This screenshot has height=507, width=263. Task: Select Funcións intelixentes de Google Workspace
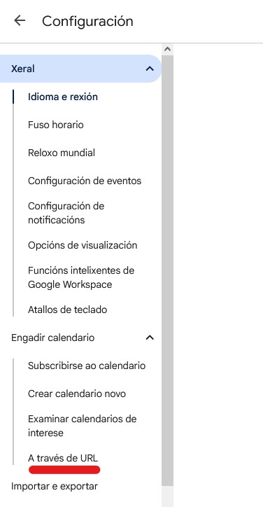point(80,277)
